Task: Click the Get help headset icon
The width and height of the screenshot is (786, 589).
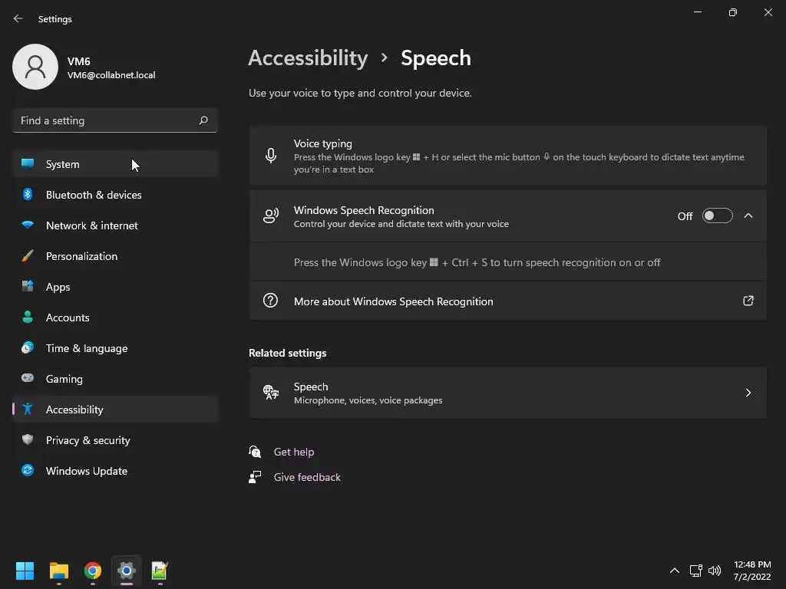Action: (255, 452)
